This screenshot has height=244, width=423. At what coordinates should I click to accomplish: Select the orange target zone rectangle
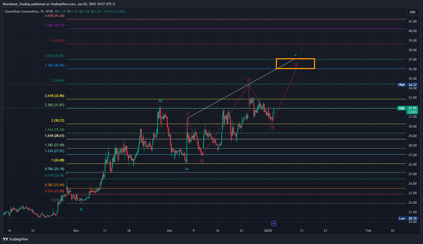[x=295, y=64]
